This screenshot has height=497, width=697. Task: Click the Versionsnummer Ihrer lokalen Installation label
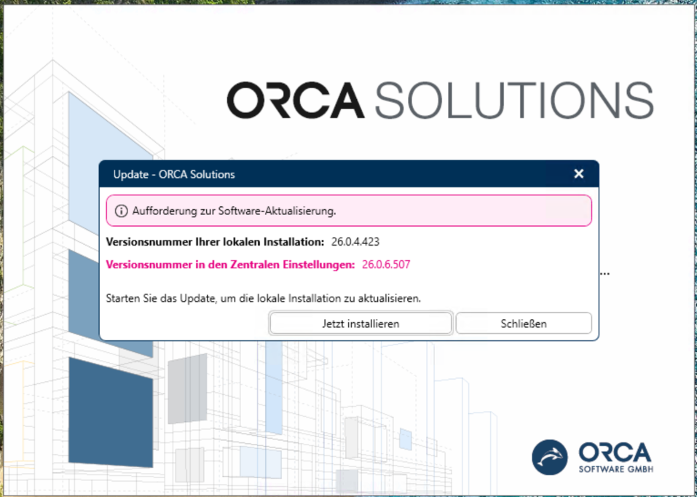[x=215, y=241]
